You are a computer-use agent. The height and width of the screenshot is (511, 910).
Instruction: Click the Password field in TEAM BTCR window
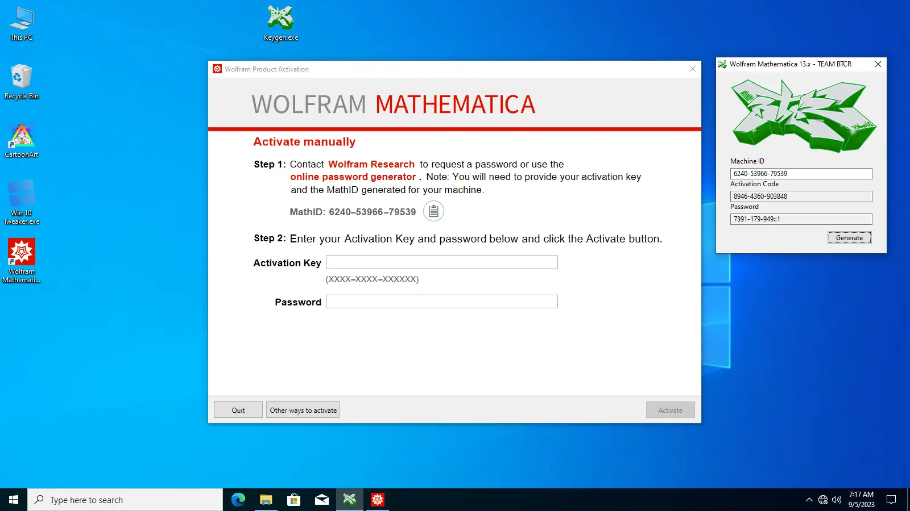[x=801, y=219]
